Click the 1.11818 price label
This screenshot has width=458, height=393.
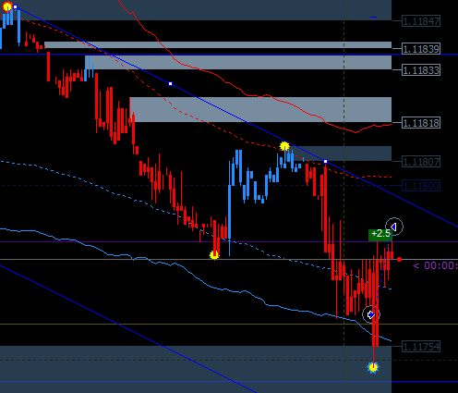coord(421,123)
